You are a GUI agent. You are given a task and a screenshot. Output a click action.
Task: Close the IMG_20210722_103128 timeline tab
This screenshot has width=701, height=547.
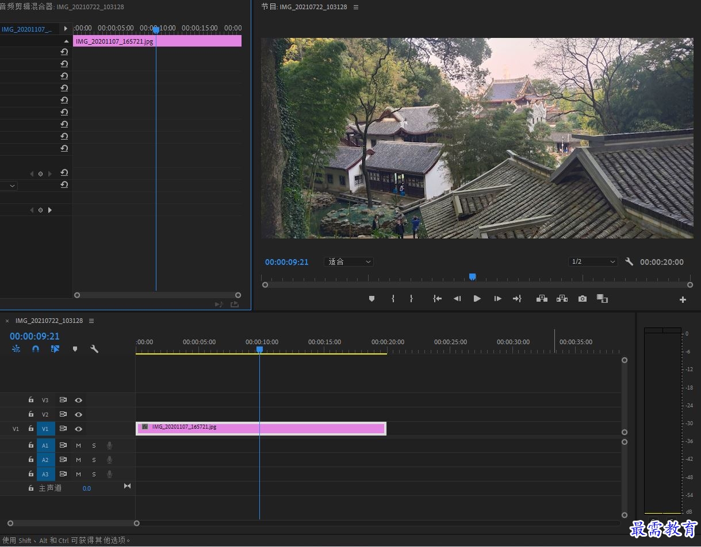pos(7,321)
